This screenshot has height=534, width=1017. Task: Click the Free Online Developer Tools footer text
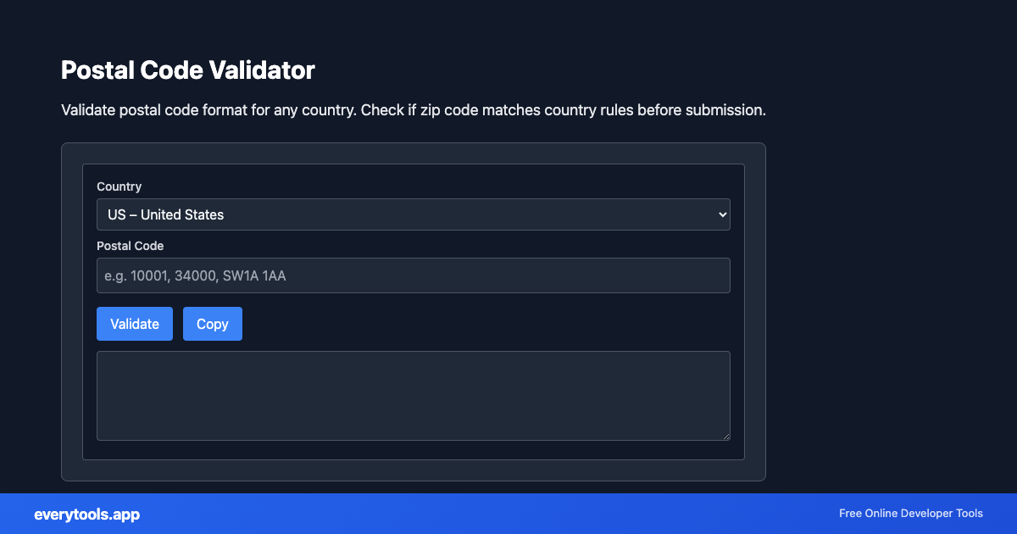tap(910, 514)
